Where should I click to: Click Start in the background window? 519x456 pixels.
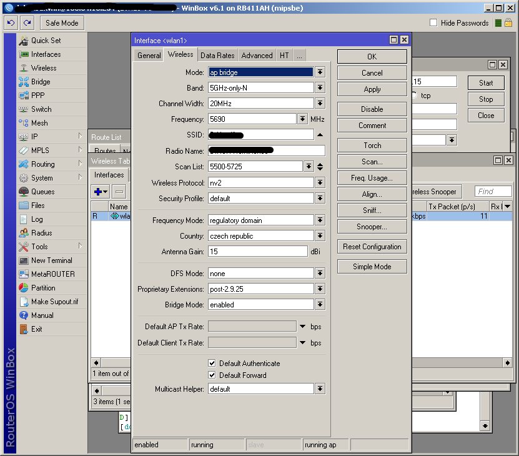(x=486, y=83)
